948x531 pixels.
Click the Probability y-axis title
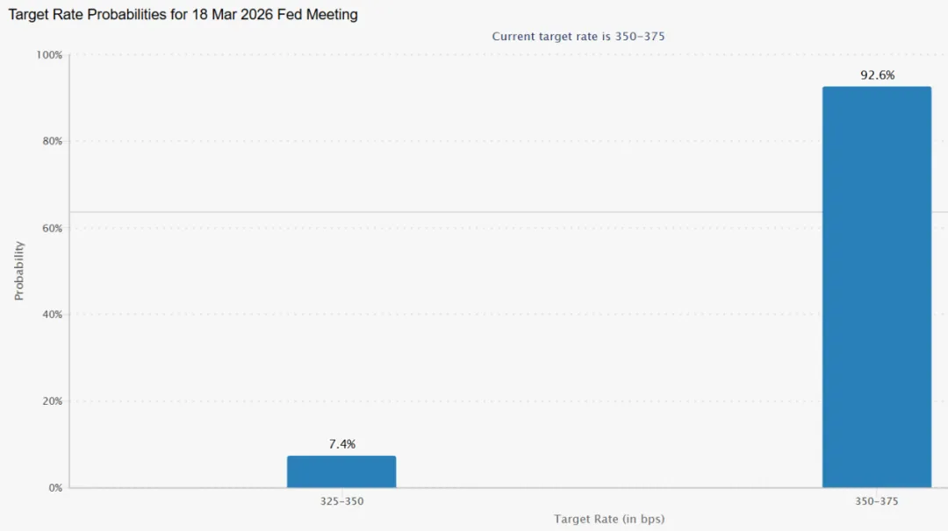click(18, 271)
